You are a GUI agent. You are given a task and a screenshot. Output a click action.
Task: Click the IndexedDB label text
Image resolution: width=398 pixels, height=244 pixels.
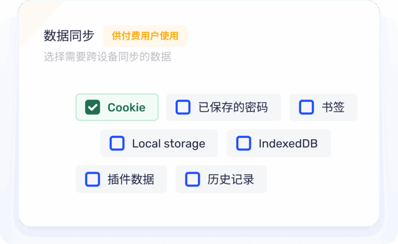(288, 144)
